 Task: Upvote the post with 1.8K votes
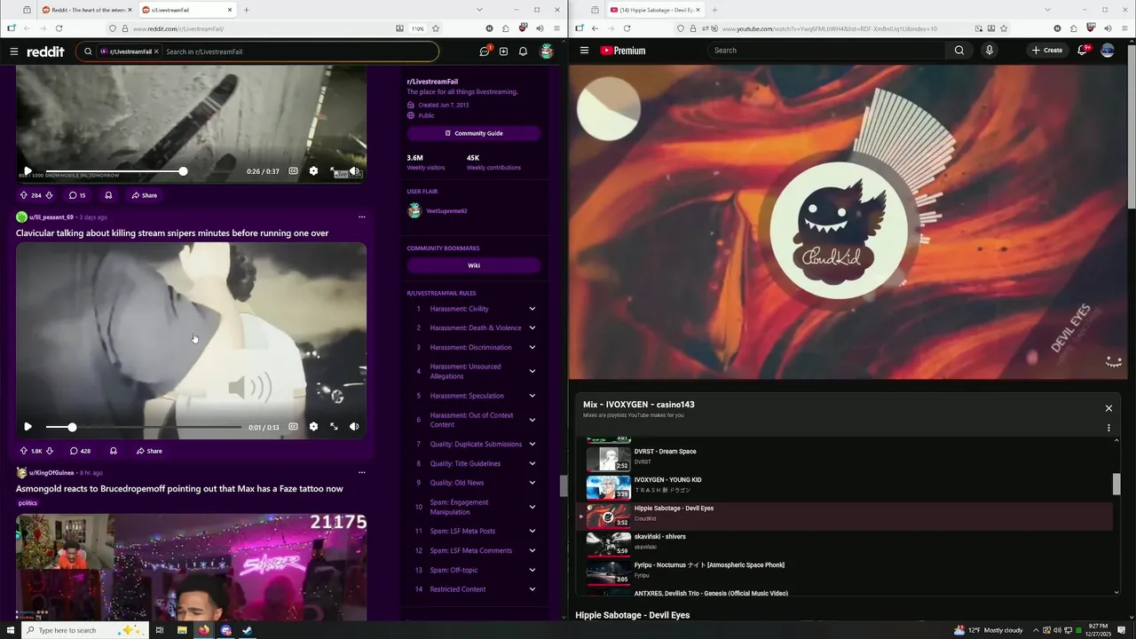(23, 451)
